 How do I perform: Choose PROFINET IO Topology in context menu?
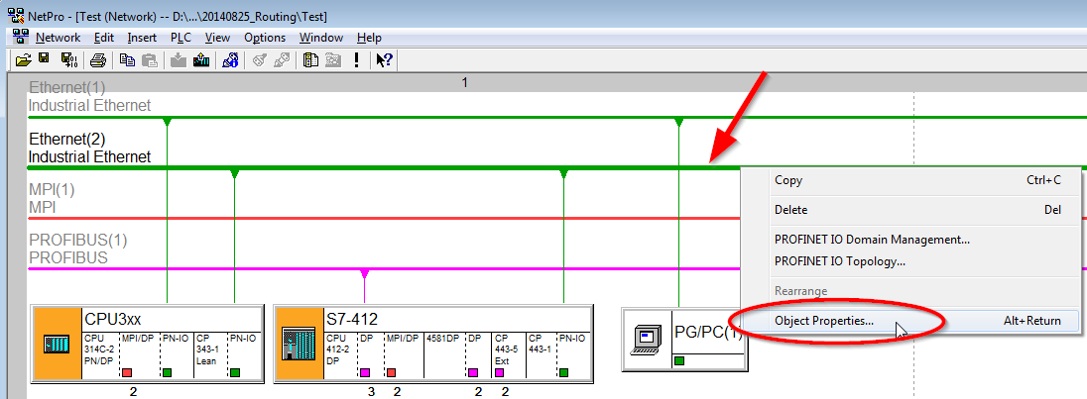coord(910,261)
